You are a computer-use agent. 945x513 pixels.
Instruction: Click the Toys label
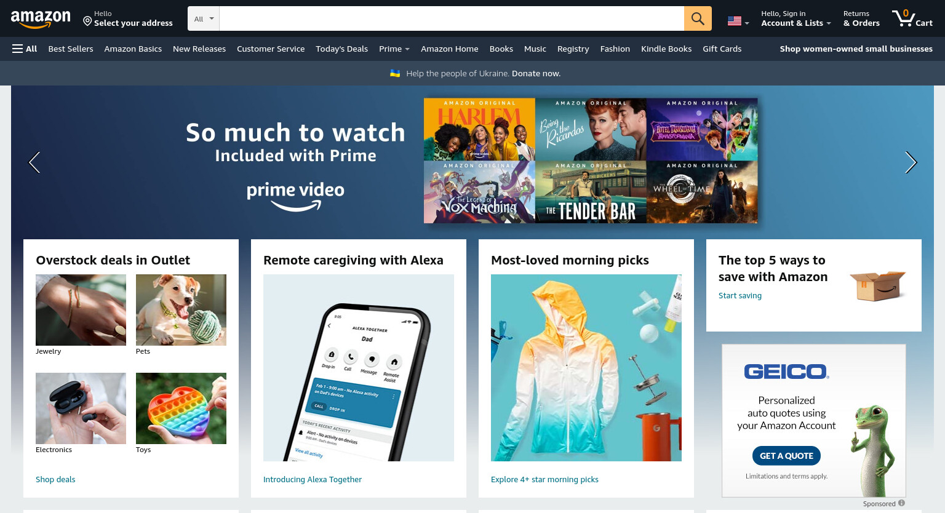click(143, 450)
